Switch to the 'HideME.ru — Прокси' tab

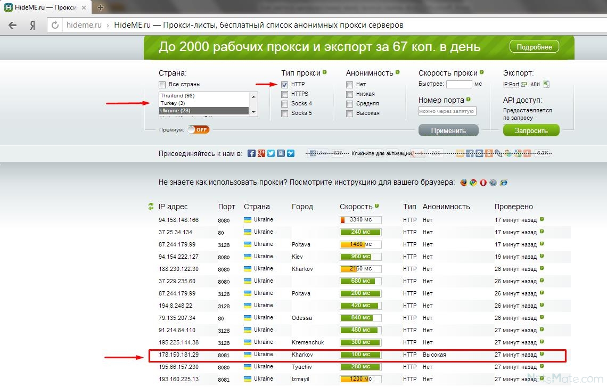[x=46, y=7]
